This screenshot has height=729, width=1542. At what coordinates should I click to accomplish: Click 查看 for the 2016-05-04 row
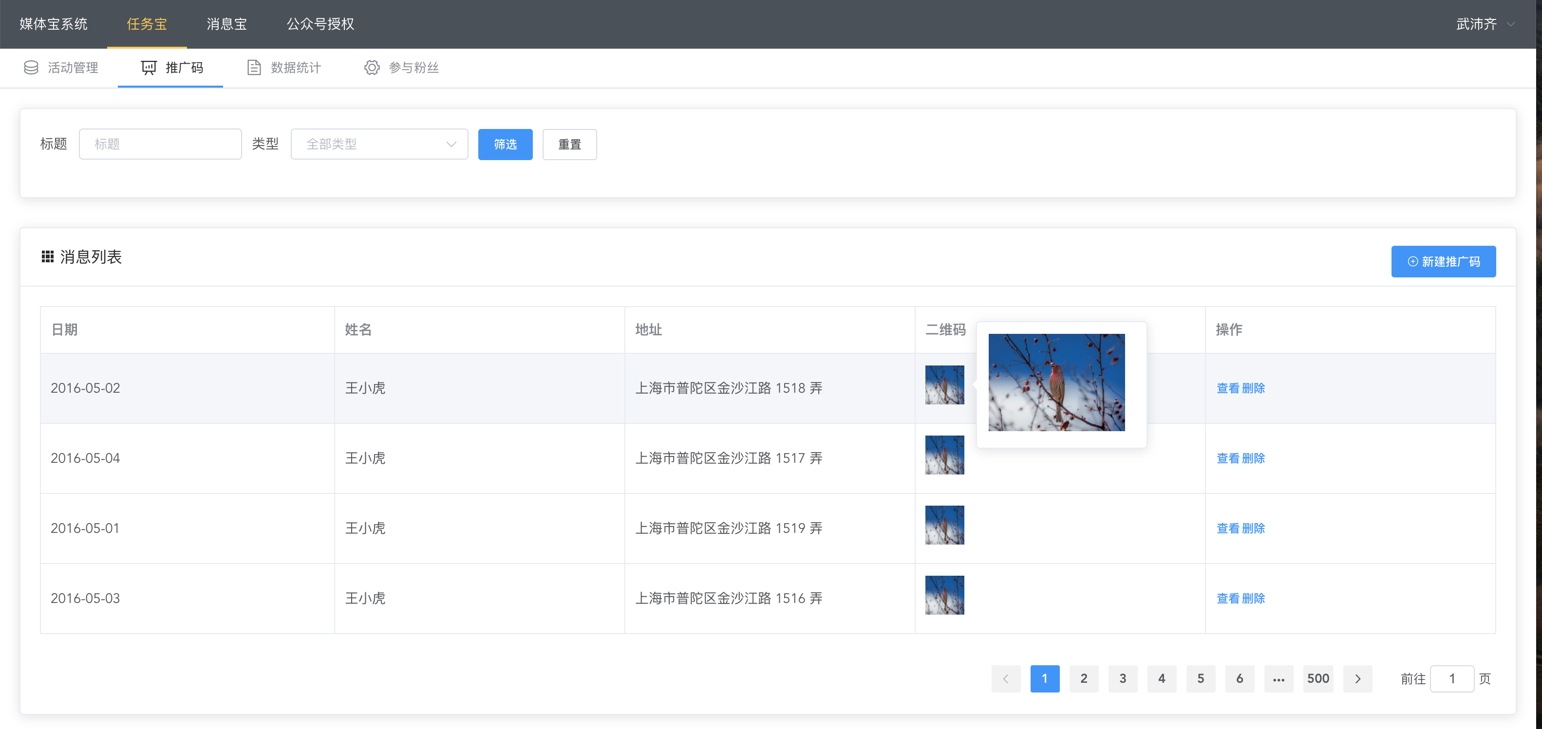click(x=1228, y=458)
